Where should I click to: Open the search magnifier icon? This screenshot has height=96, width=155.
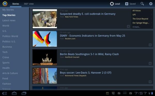click(x=142, y=4)
